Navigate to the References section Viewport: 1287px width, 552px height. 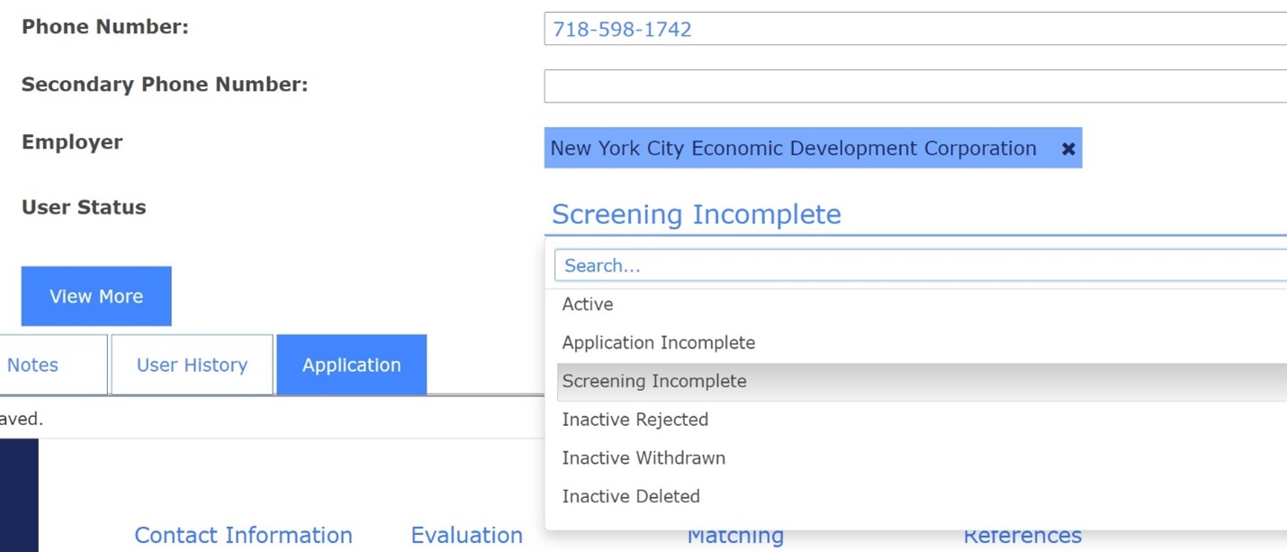pyautogui.click(x=1022, y=538)
